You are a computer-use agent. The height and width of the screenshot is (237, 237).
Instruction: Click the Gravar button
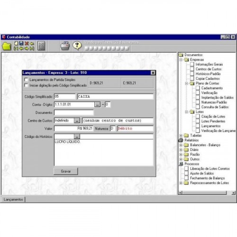pyautogui.click(x=66, y=171)
